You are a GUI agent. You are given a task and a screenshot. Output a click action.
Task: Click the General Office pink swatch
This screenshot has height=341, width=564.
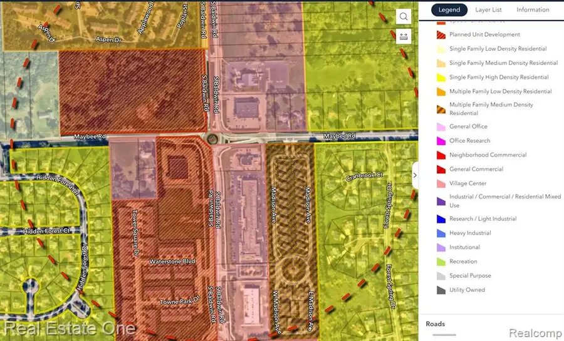pos(441,127)
